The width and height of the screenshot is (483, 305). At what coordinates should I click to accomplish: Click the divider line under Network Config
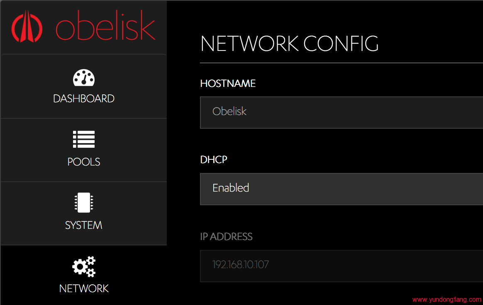tap(341, 63)
